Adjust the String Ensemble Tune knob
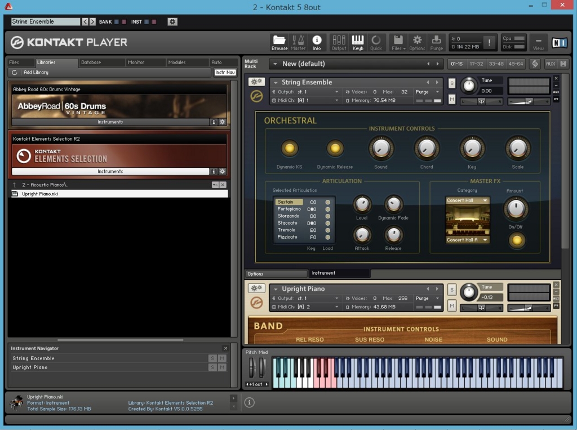This screenshot has height=430, width=577. (x=468, y=85)
